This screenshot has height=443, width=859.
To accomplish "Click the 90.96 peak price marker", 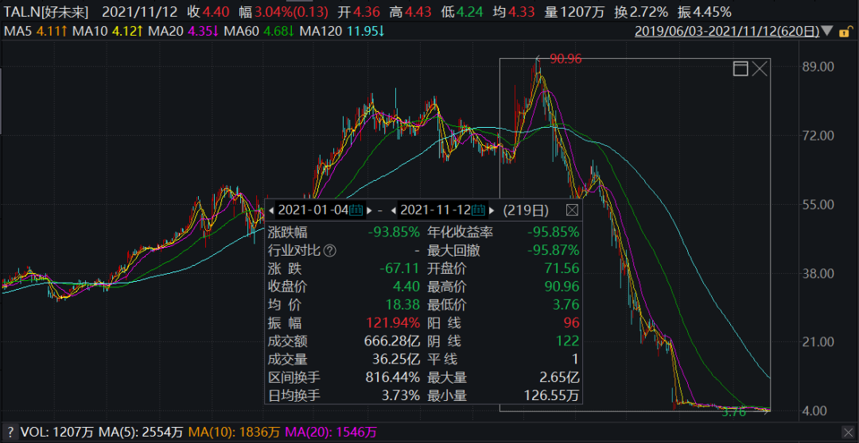I will [565, 59].
